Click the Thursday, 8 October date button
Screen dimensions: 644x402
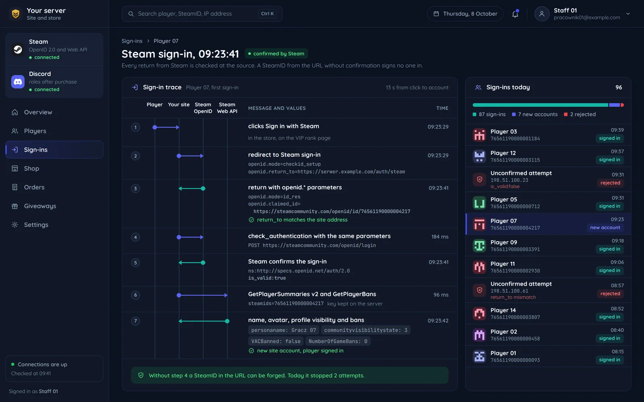[x=465, y=14]
